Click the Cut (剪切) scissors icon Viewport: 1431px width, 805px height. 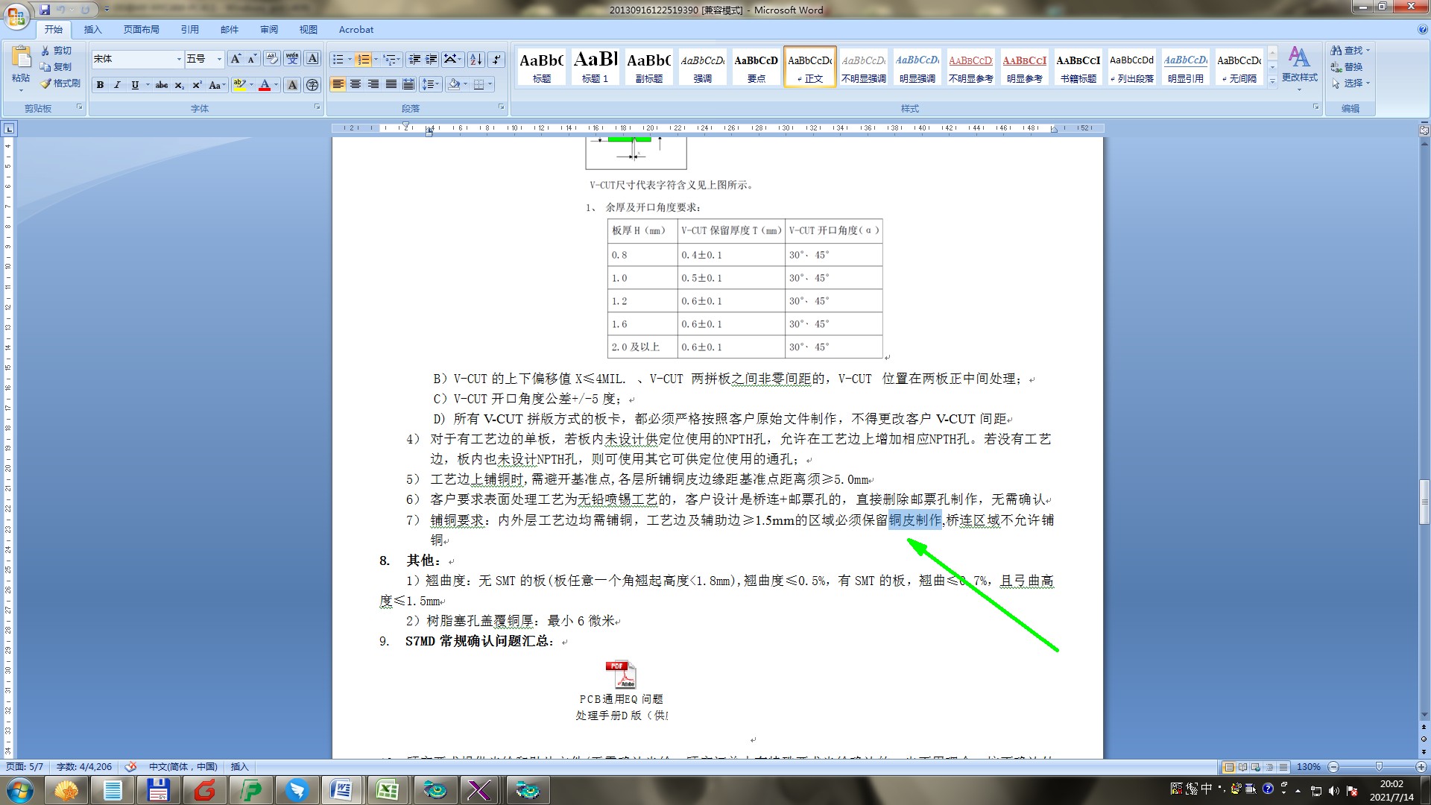(45, 51)
